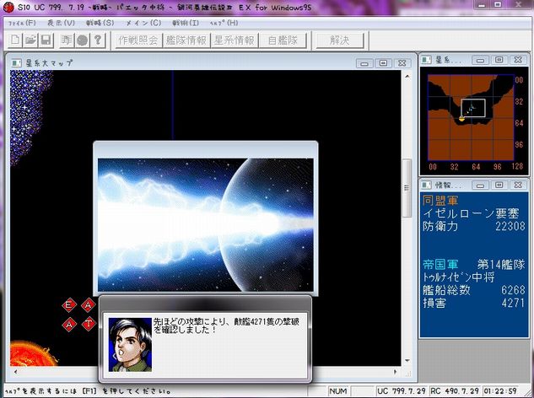Open the メイン(C) menu
534x398 pixels.
coord(143,23)
